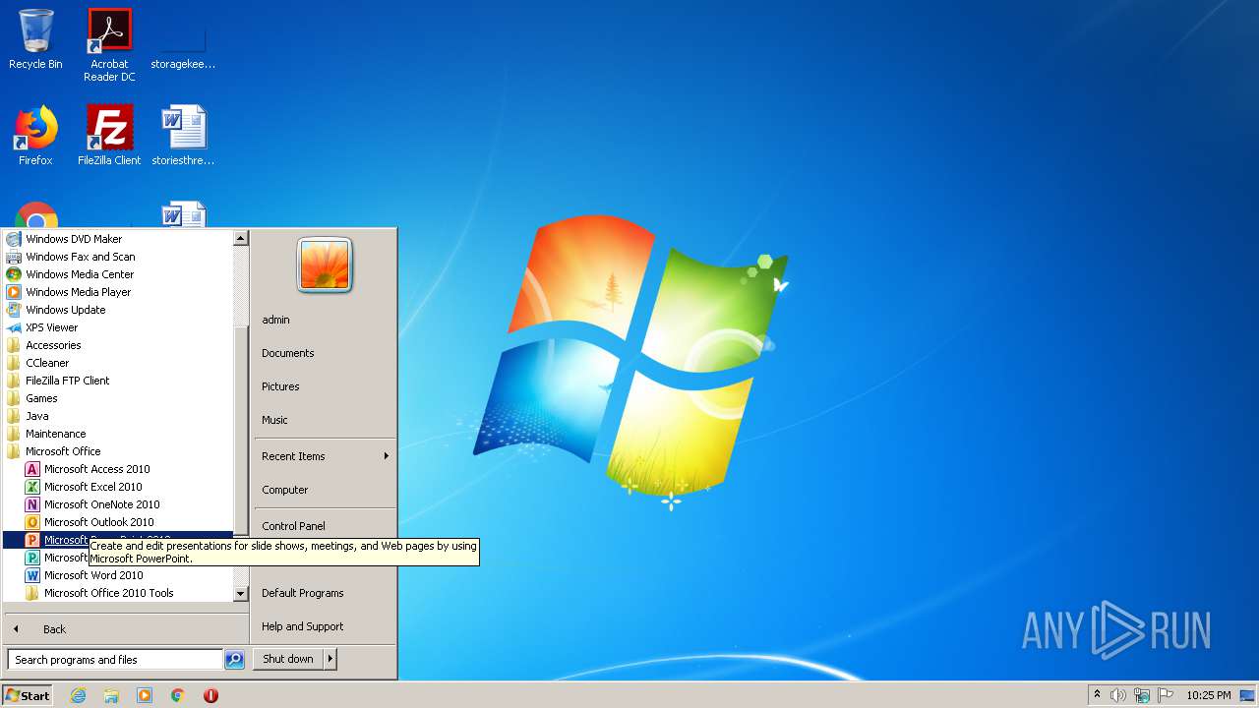Click programs list scroll down arrow
1259x708 pixels.
[x=240, y=594]
